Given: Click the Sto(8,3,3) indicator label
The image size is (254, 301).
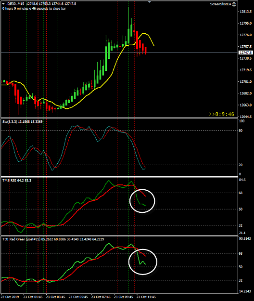Looking at the screenshot, I should [x=23, y=121].
